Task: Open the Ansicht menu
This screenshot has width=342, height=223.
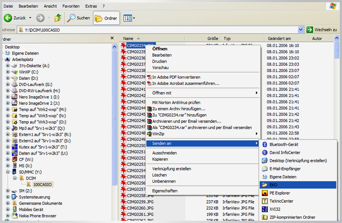Action: (x=50, y=6)
